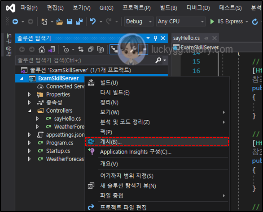Choose 다시 빌드(E) in context menu

[157, 93]
